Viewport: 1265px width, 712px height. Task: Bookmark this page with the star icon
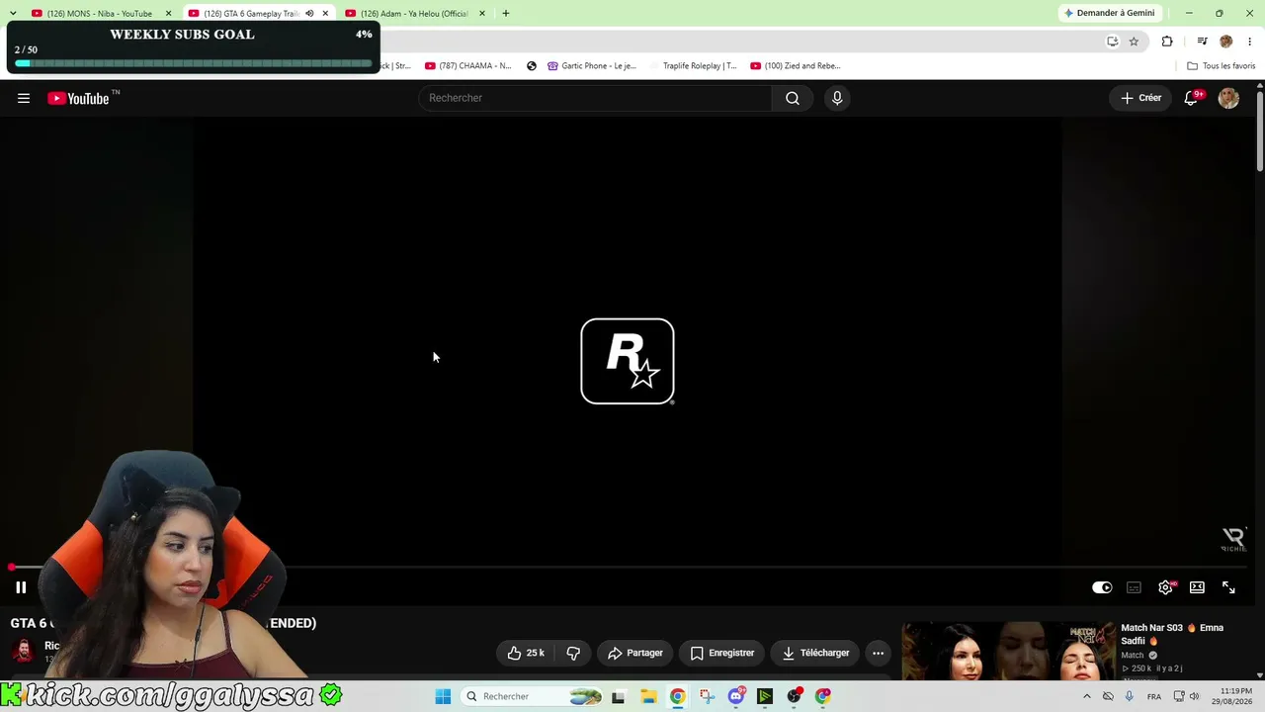pos(1134,42)
